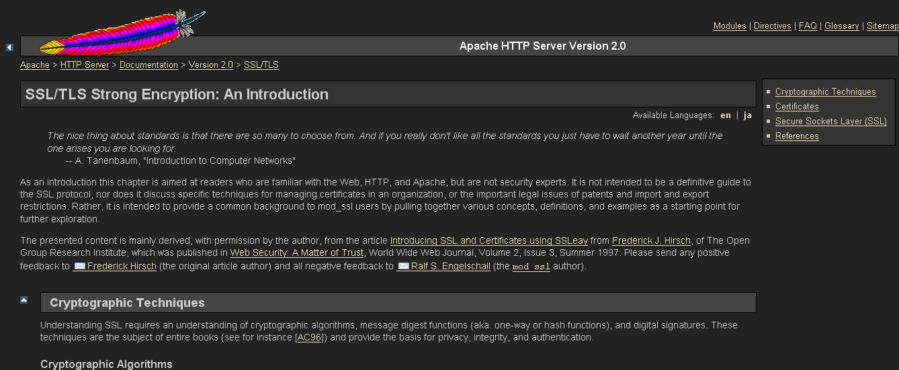This screenshot has width=899, height=370.
Task: Open the Documentation breadcrumb link
Action: point(148,65)
